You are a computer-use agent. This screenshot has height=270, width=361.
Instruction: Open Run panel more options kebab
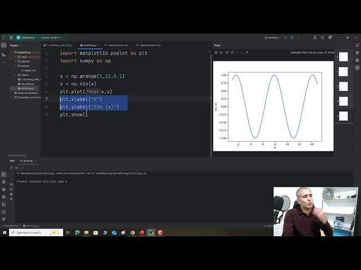tap(23, 168)
